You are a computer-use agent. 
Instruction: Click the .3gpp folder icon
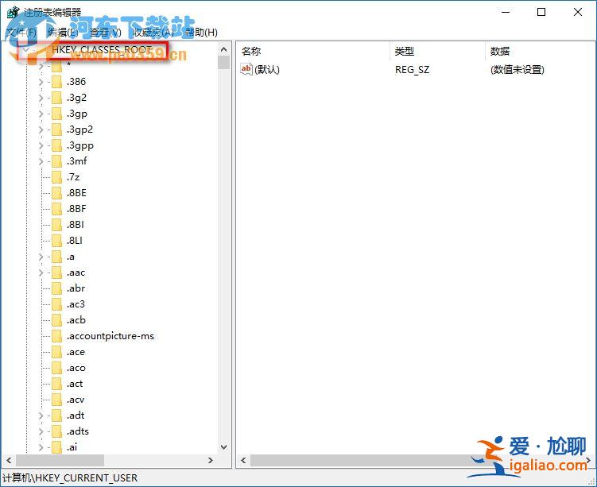tap(56, 145)
